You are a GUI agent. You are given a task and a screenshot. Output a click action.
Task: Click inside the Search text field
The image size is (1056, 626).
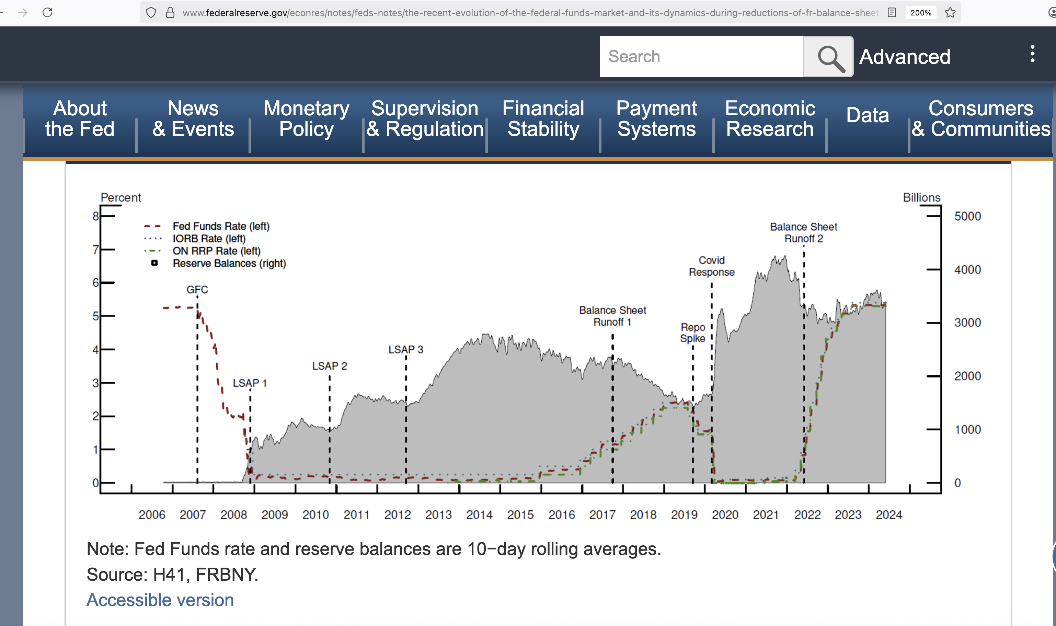pyautogui.click(x=700, y=57)
